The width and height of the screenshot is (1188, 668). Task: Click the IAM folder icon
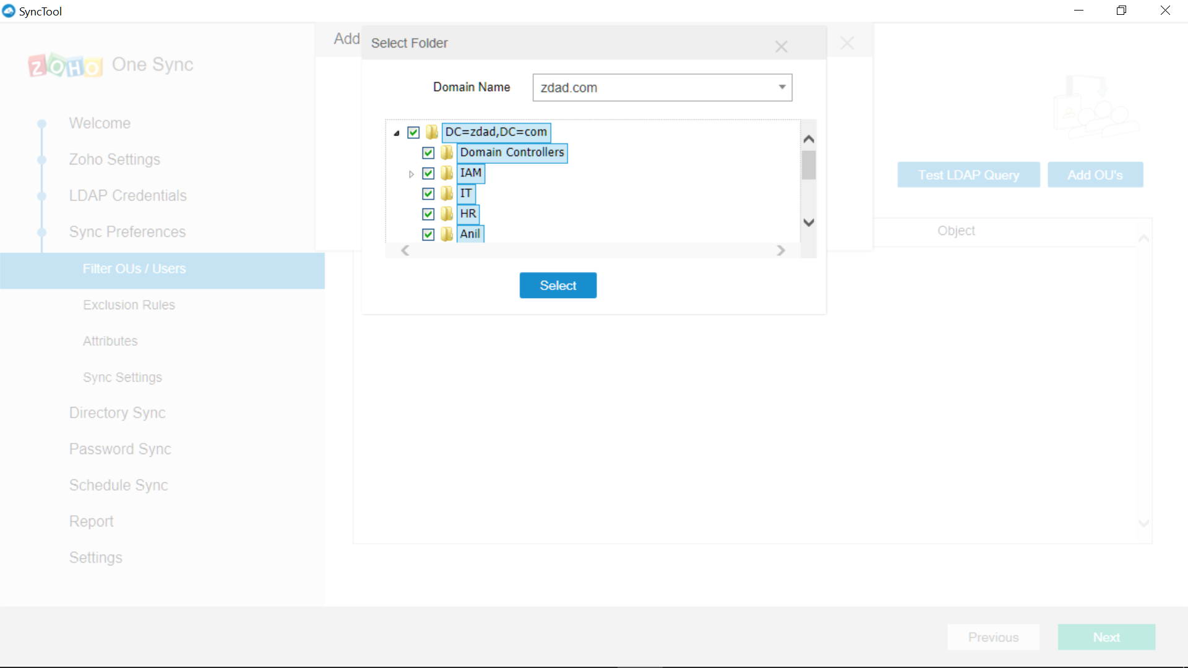pyautogui.click(x=447, y=173)
